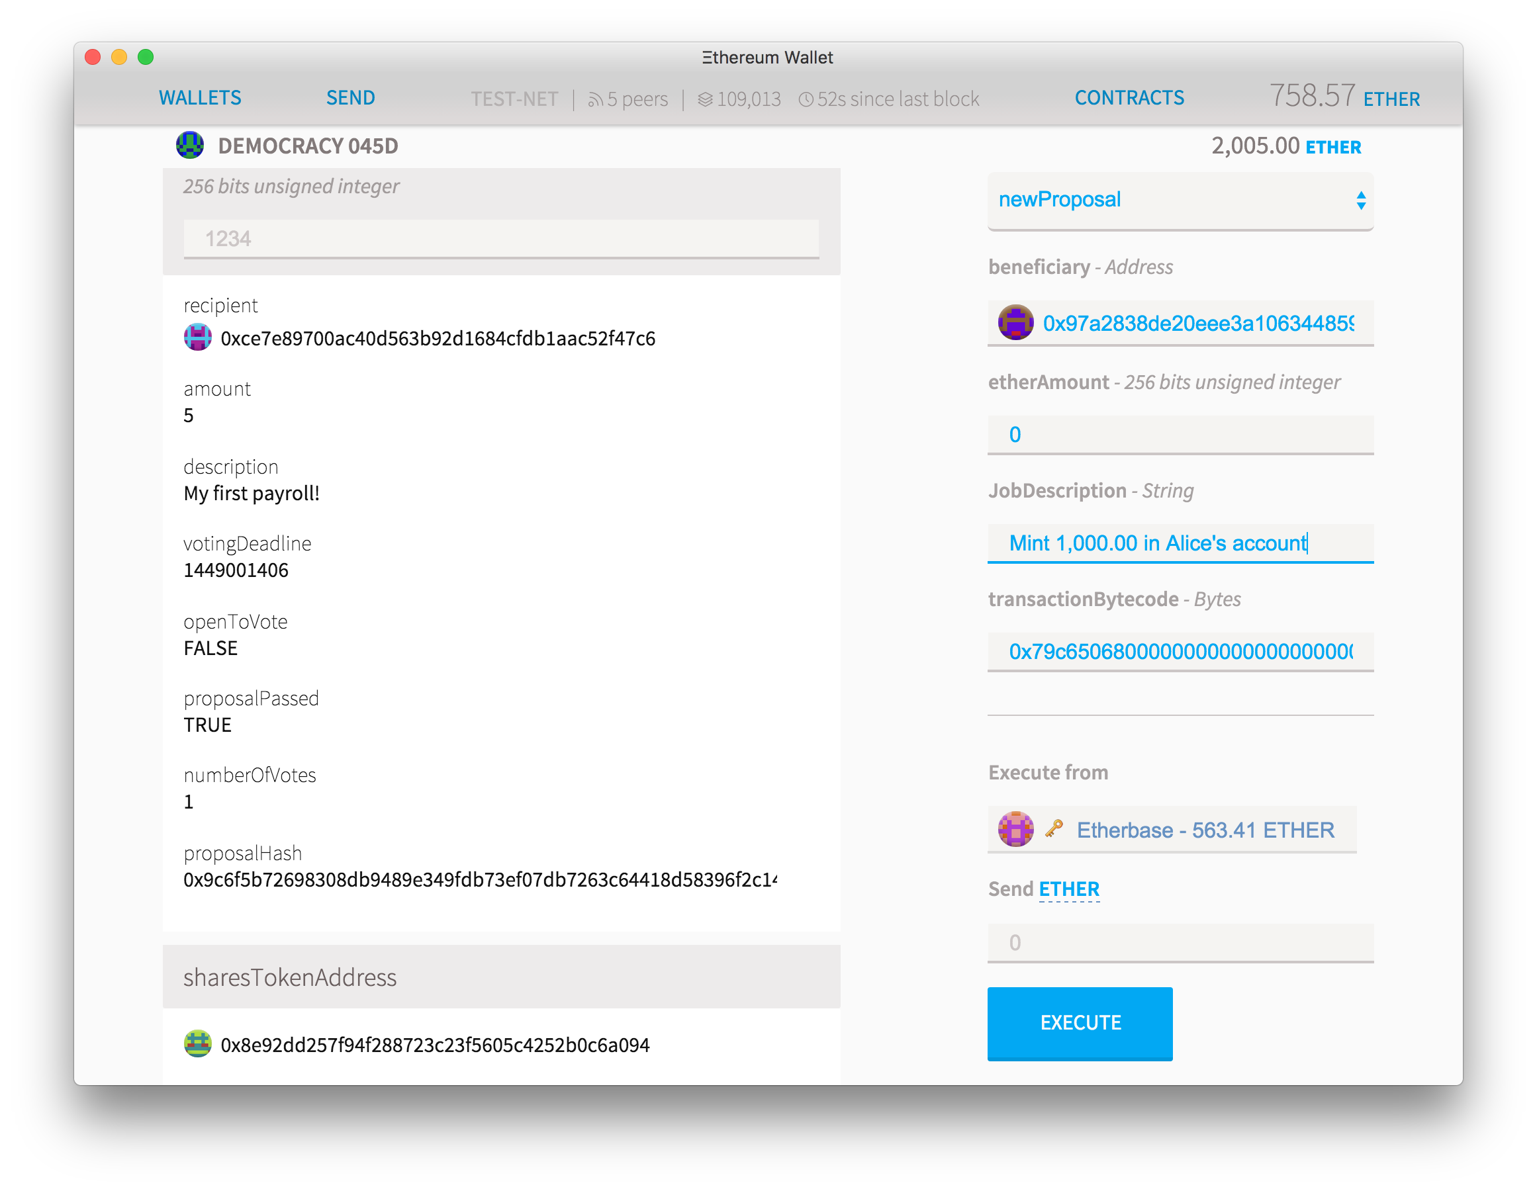
Task: Click the Democracy 045D contract icon
Action: (x=191, y=146)
